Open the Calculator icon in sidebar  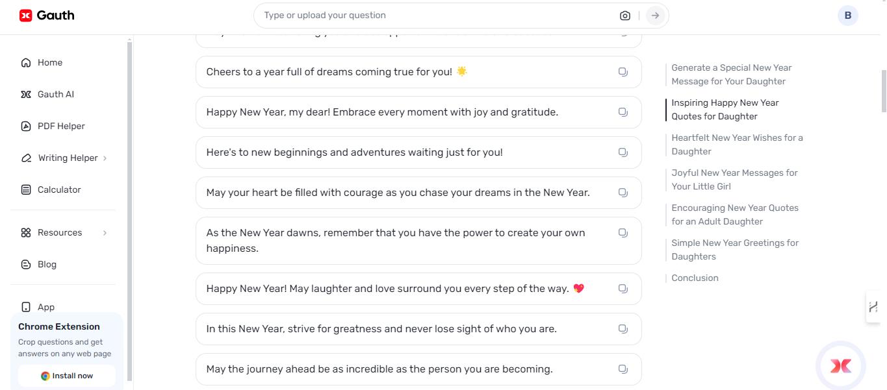point(25,189)
